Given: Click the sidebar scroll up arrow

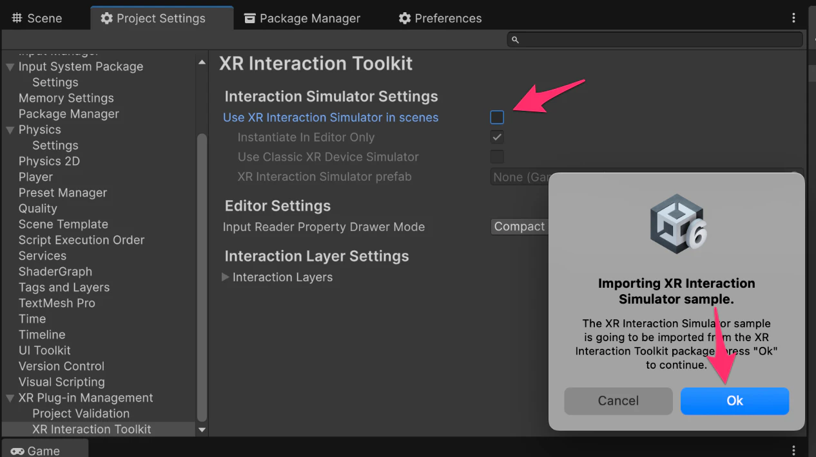Looking at the screenshot, I should coord(202,62).
